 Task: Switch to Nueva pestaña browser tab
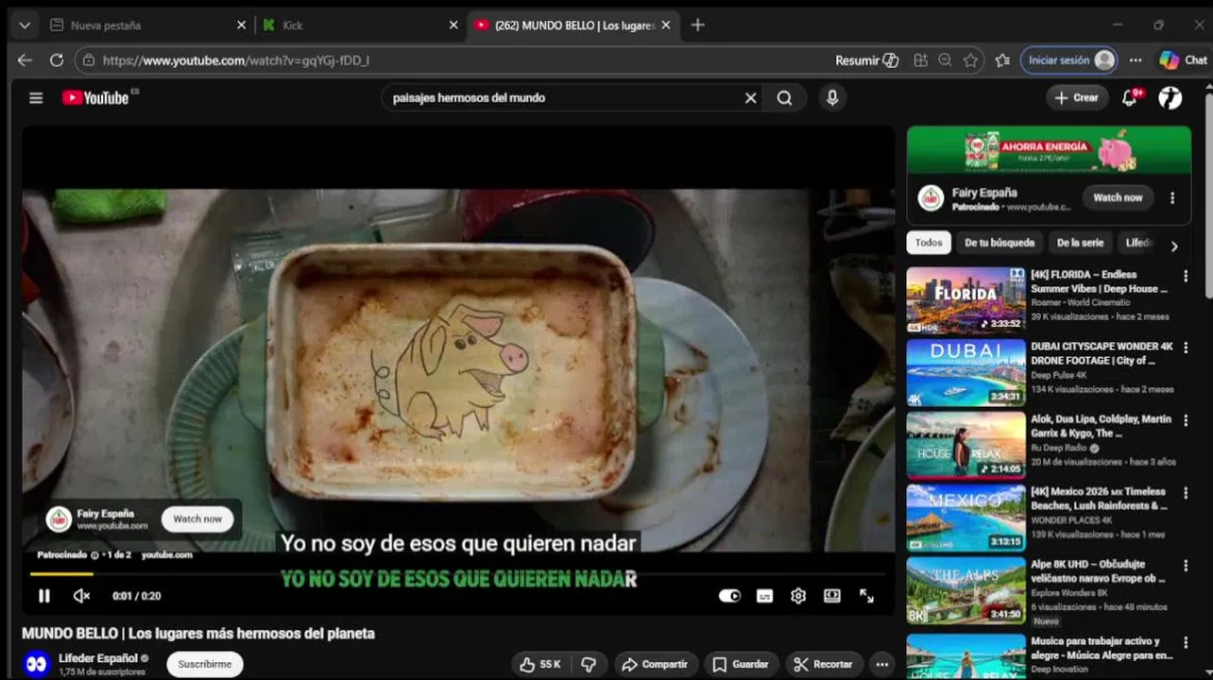[x=147, y=25]
